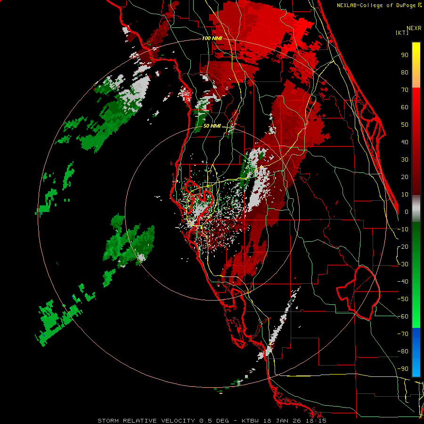Viewport: 424px width, 424px height.
Task: Click the positive 50 value on velocity scale
Action: tap(405, 125)
